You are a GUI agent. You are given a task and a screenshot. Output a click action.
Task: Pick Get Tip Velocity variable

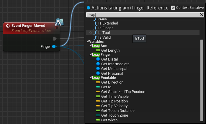(x=112, y=106)
